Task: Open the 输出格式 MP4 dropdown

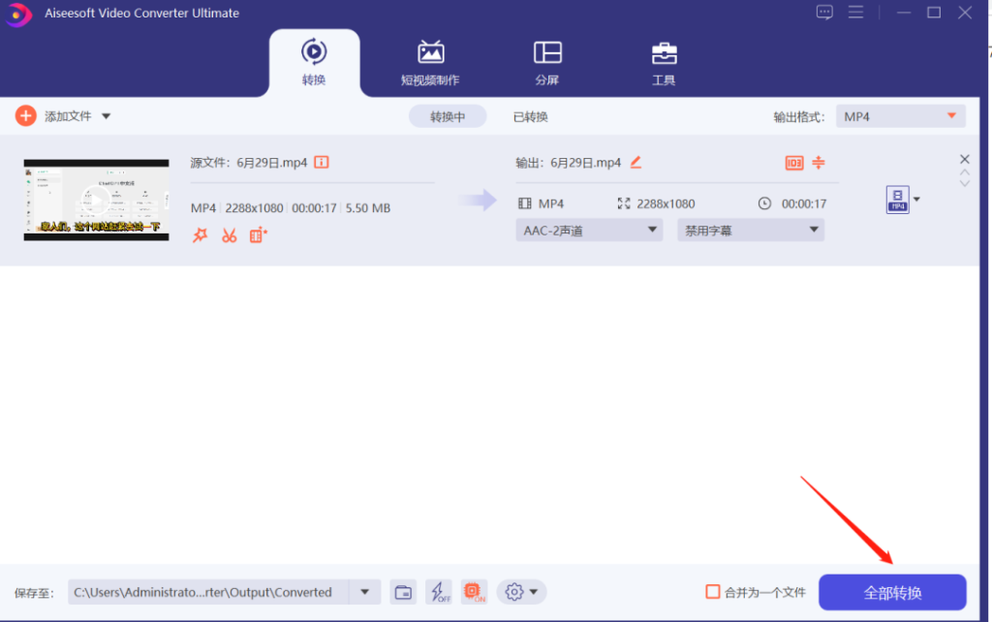Action: coord(900,116)
